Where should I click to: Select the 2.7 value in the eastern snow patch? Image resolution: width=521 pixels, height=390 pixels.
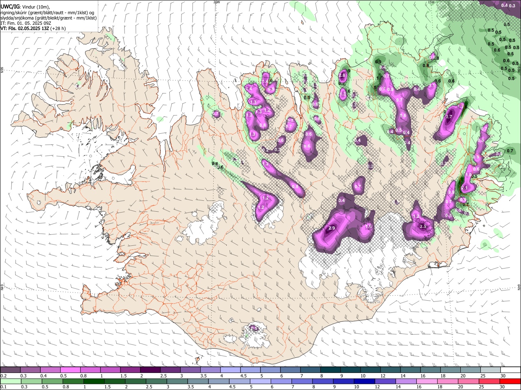[x=449, y=117]
